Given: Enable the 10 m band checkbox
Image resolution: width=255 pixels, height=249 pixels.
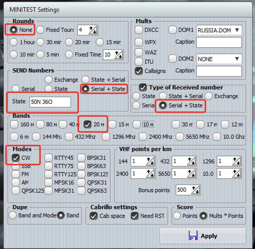Looking at the screenshot, I should click(x=136, y=125).
